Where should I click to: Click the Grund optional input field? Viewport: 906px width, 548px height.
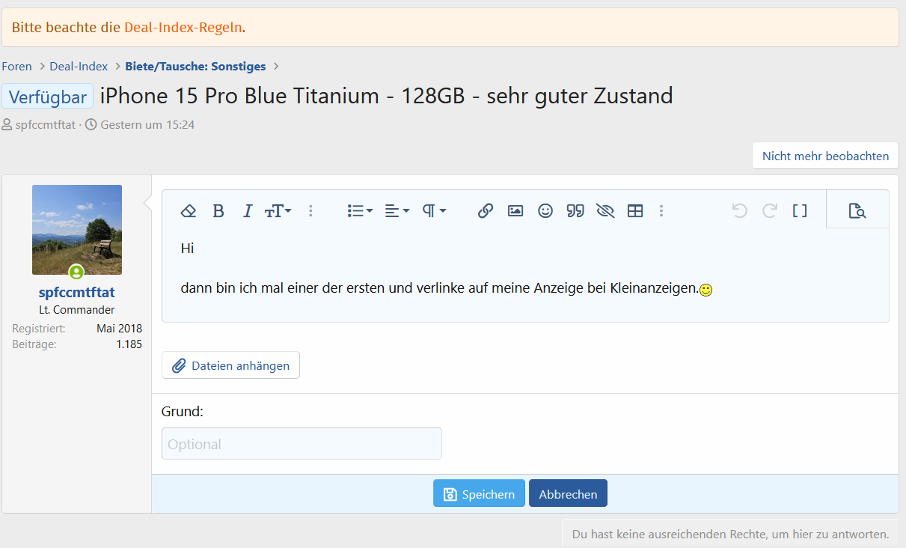coord(302,444)
